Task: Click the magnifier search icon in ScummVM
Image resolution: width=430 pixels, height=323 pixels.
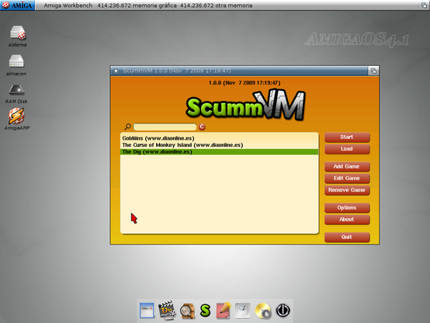Action: point(127,127)
